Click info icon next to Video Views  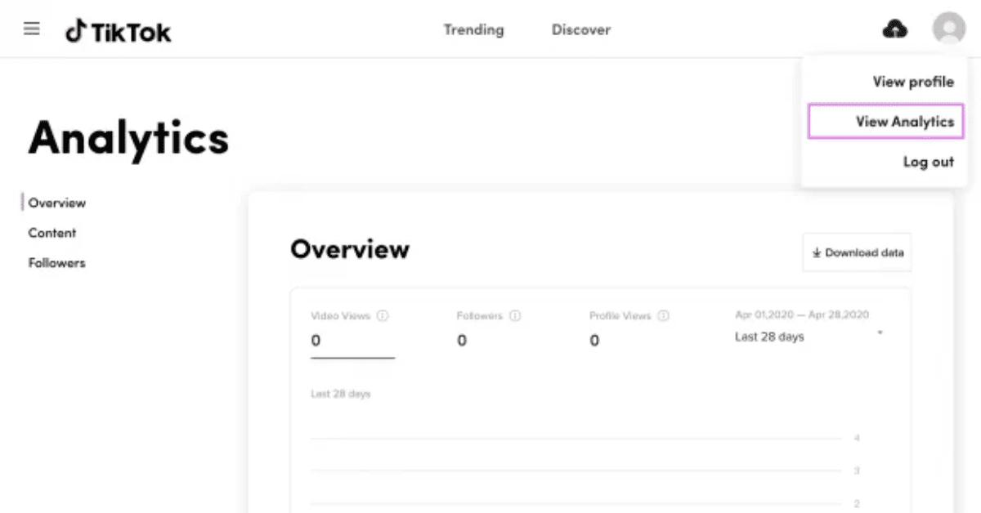(383, 315)
